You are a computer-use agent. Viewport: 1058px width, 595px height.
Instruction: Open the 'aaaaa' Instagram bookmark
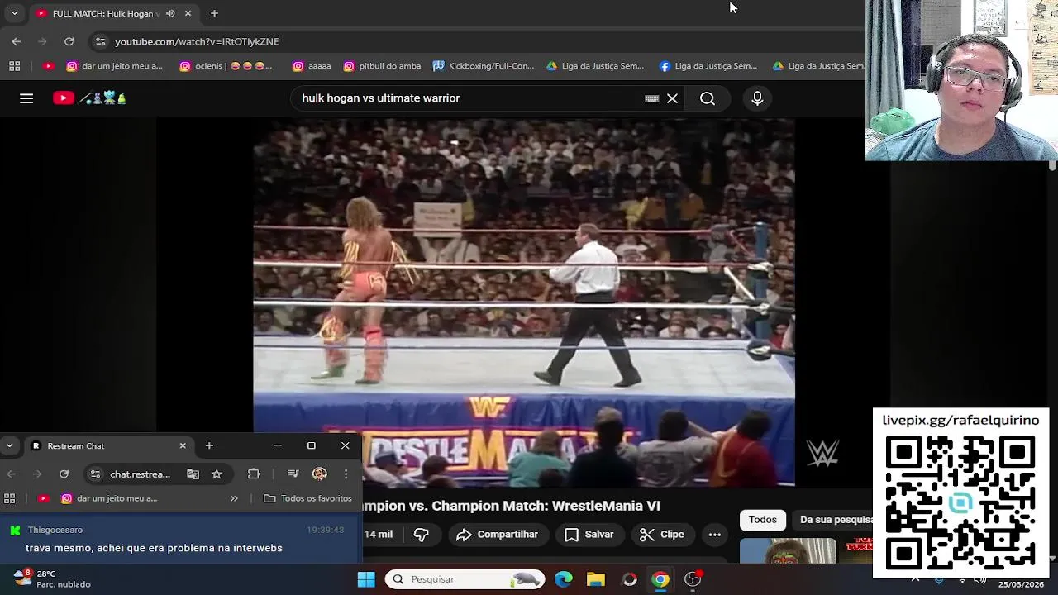[x=312, y=66]
